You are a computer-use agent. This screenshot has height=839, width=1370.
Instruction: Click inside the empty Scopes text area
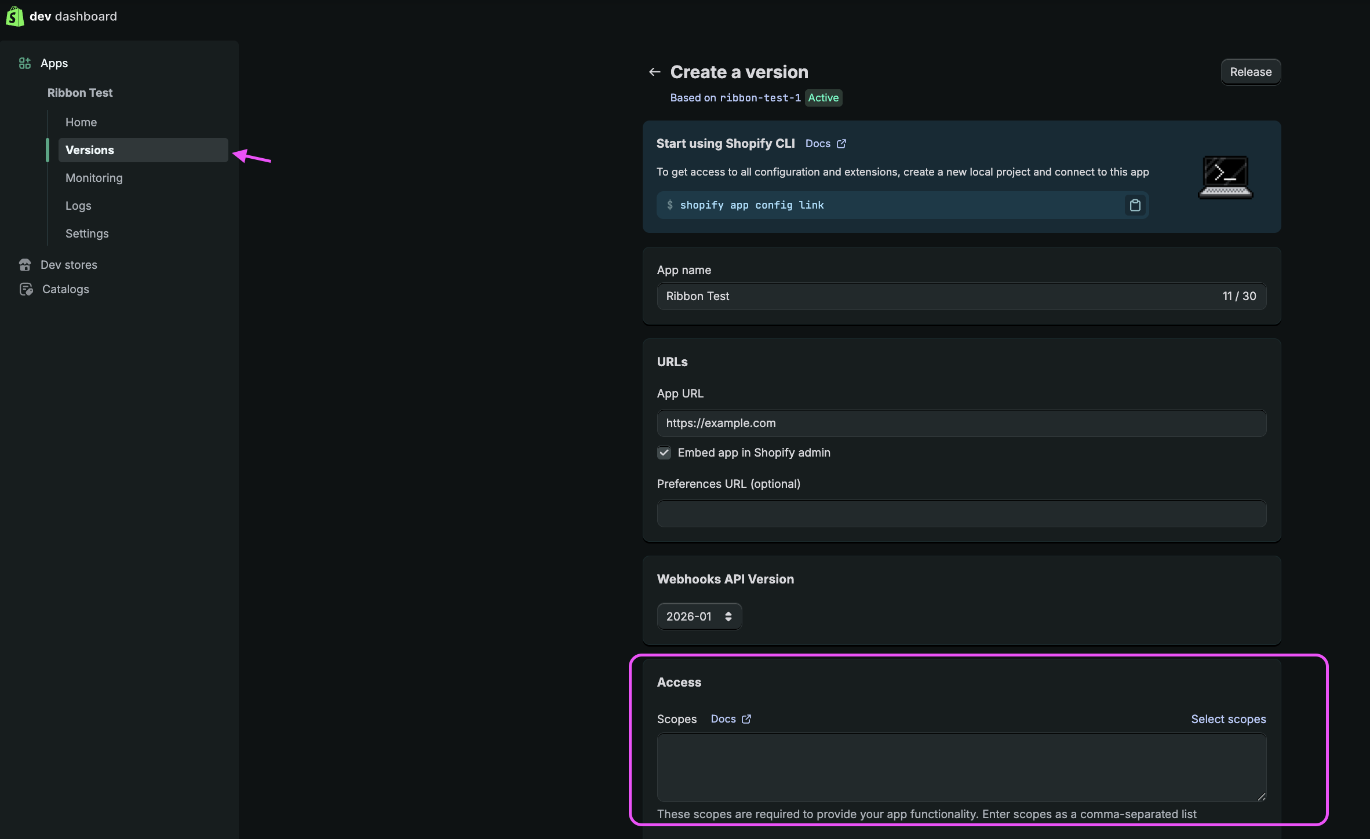pyautogui.click(x=960, y=768)
